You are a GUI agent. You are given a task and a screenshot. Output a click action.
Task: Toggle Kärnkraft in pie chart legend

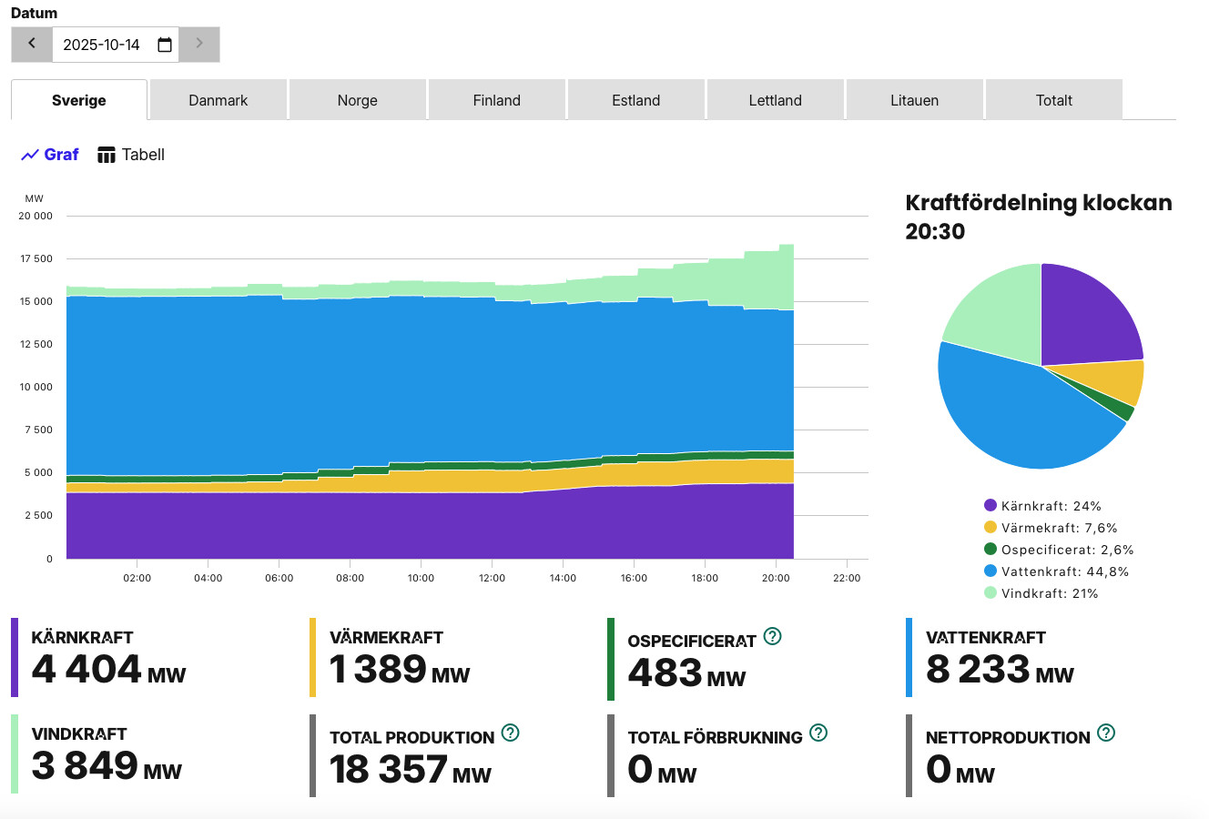pos(1041,506)
